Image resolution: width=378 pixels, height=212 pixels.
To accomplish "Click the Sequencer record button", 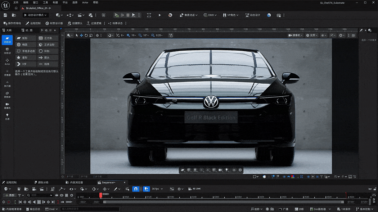I will click(9, 202).
